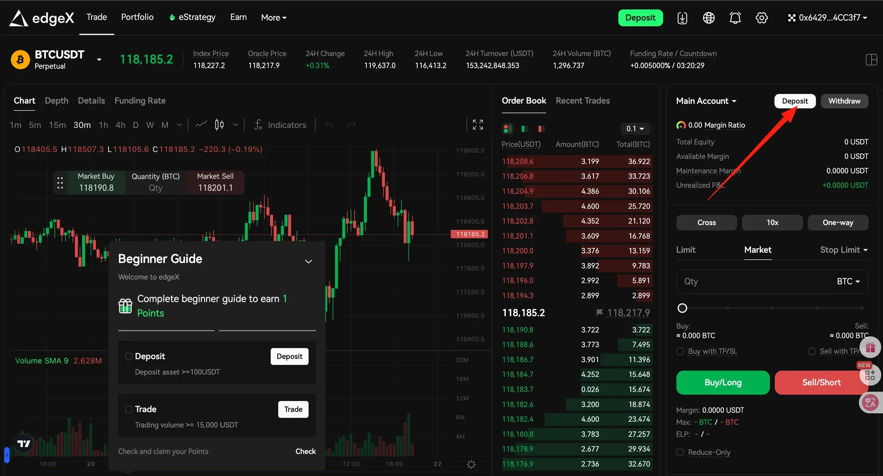Check the Trade guide checkbox
The image size is (883, 476).
coord(128,409)
